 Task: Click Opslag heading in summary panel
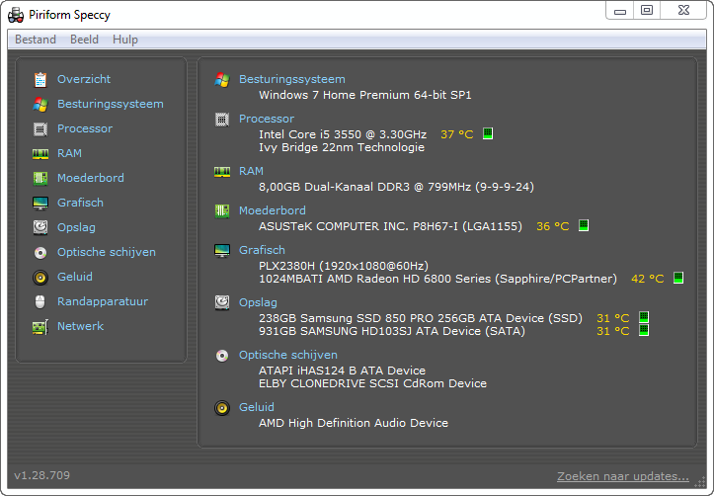coord(258,302)
